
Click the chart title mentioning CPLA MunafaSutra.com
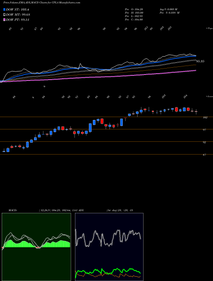[x=42, y=3]
